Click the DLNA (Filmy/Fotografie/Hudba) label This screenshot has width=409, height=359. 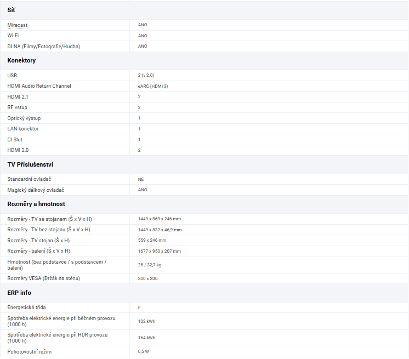tap(43, 47)
